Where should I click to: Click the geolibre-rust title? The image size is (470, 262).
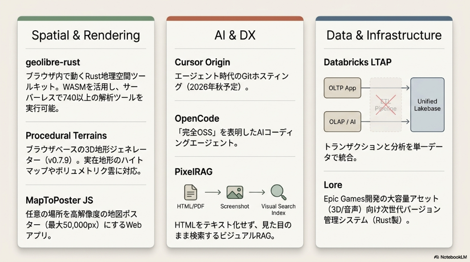coord(53,62)
